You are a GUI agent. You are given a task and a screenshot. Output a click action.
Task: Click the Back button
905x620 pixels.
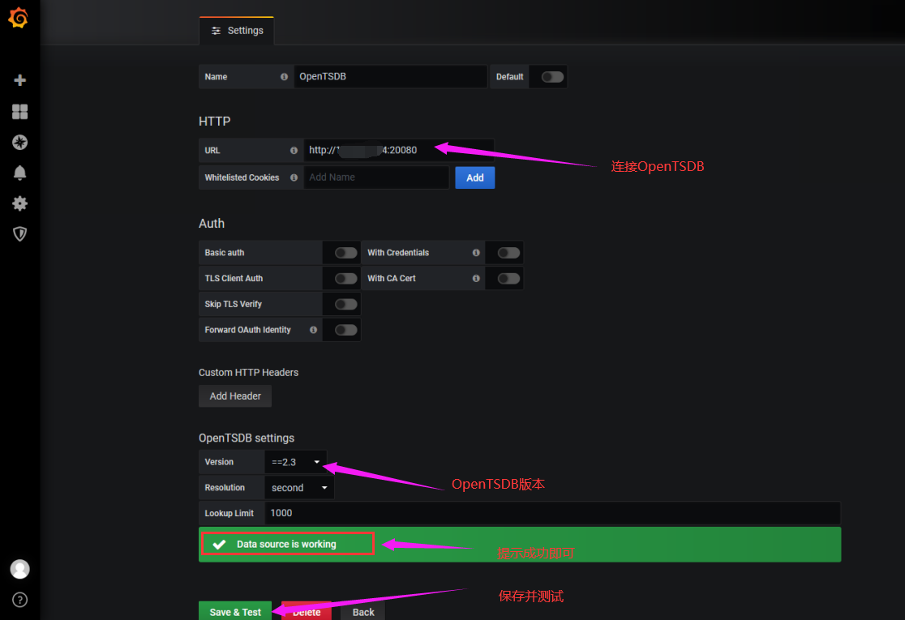coord(363,612)
